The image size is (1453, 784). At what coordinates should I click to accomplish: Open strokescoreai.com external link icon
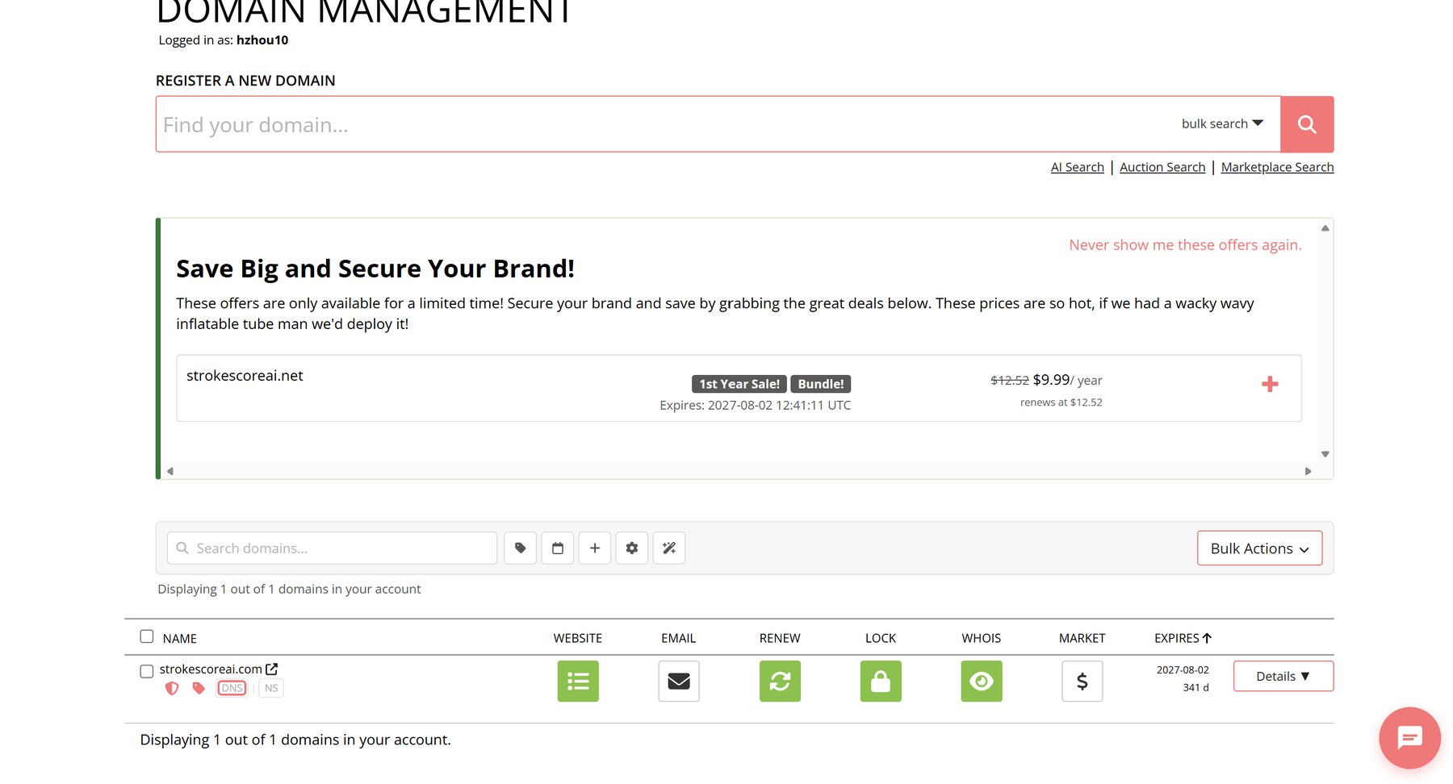click(271, 669)
